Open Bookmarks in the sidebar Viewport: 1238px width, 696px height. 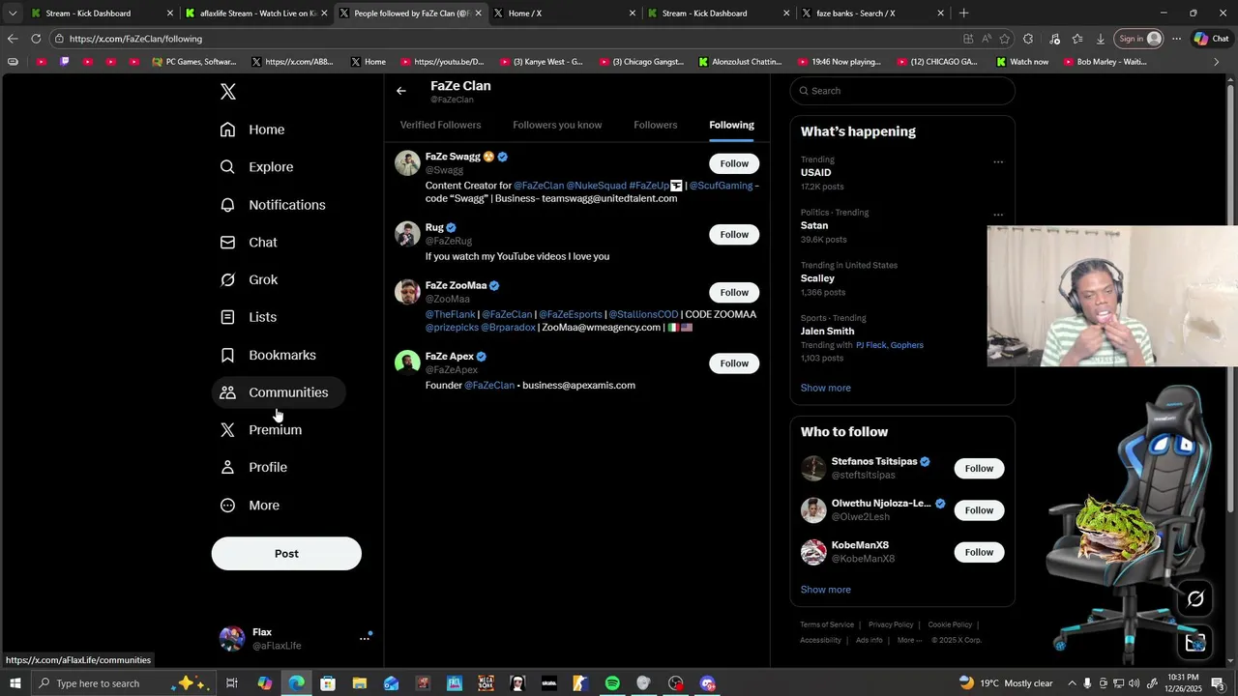click(x=268, y=355)
